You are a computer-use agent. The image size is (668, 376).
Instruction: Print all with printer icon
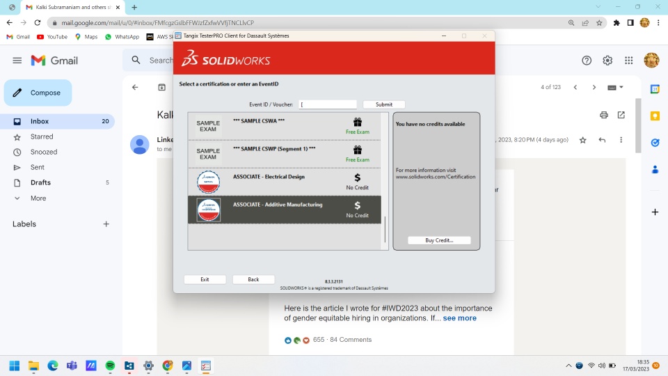(x=604, y=115)
